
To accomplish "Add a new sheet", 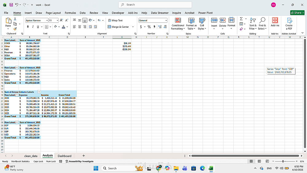I will pyautogui.click(x=84, y=156).
